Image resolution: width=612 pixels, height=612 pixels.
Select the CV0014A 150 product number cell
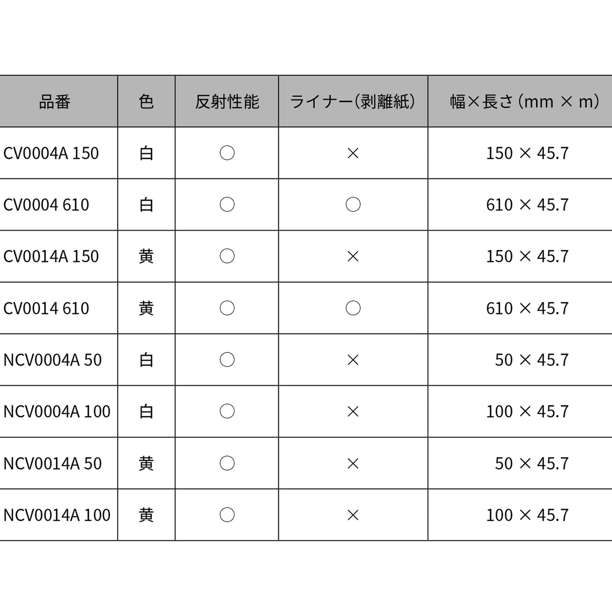[51, 257]
